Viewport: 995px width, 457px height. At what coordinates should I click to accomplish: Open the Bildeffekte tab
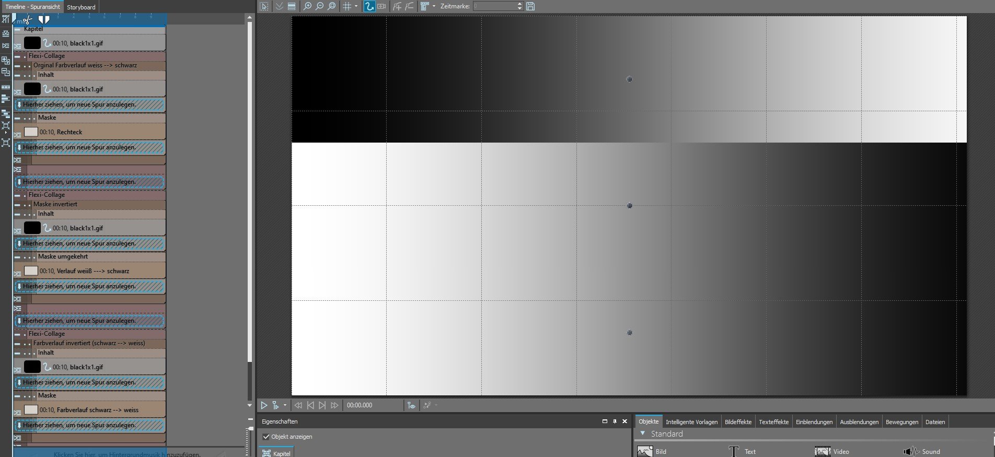pyautogui.click(x=738, y=422)
